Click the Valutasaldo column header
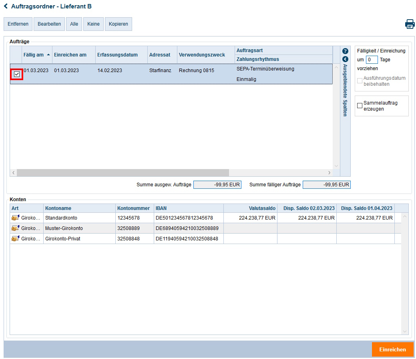This screenshot has width=416, height=359. pos(251,208)
